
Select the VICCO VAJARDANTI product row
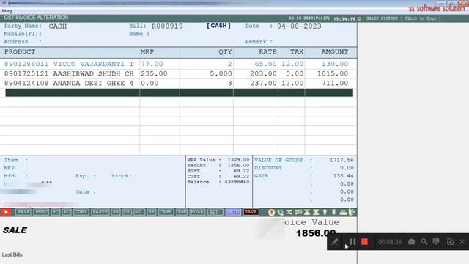click(x=178, y=64)
